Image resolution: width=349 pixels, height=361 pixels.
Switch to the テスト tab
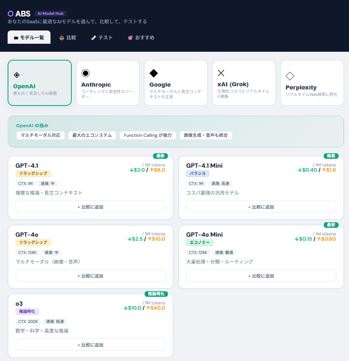tap(102, 38)
